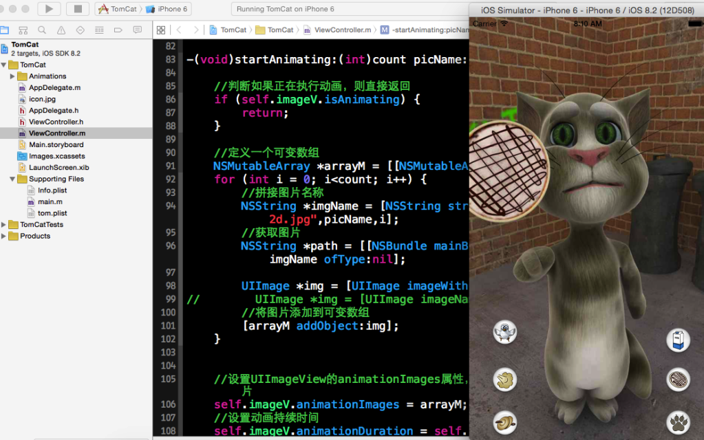Image resolution: width=704 pixels, height=440 pixels.
Task: Select the Supporting Files folder label
Action: coord(56,179)
